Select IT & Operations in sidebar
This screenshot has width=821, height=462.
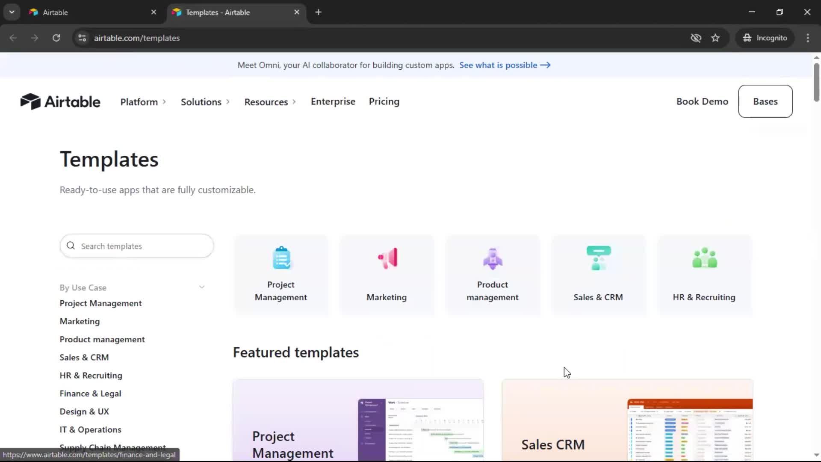90,429
